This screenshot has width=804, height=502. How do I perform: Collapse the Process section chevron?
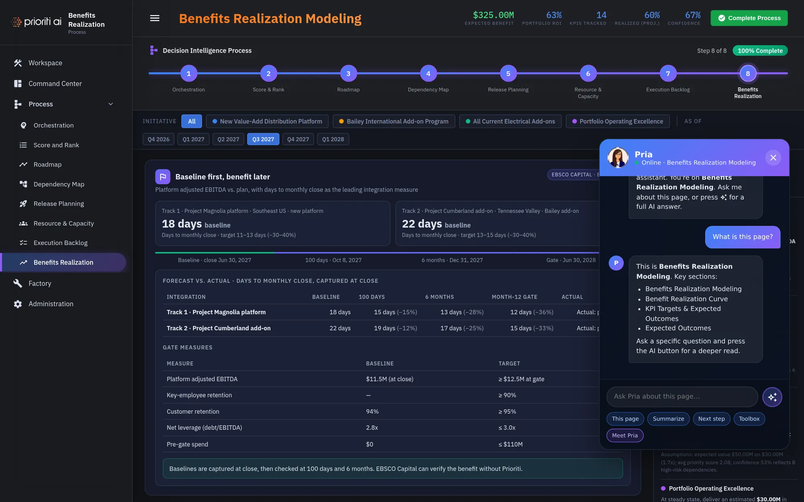(111, 104)
